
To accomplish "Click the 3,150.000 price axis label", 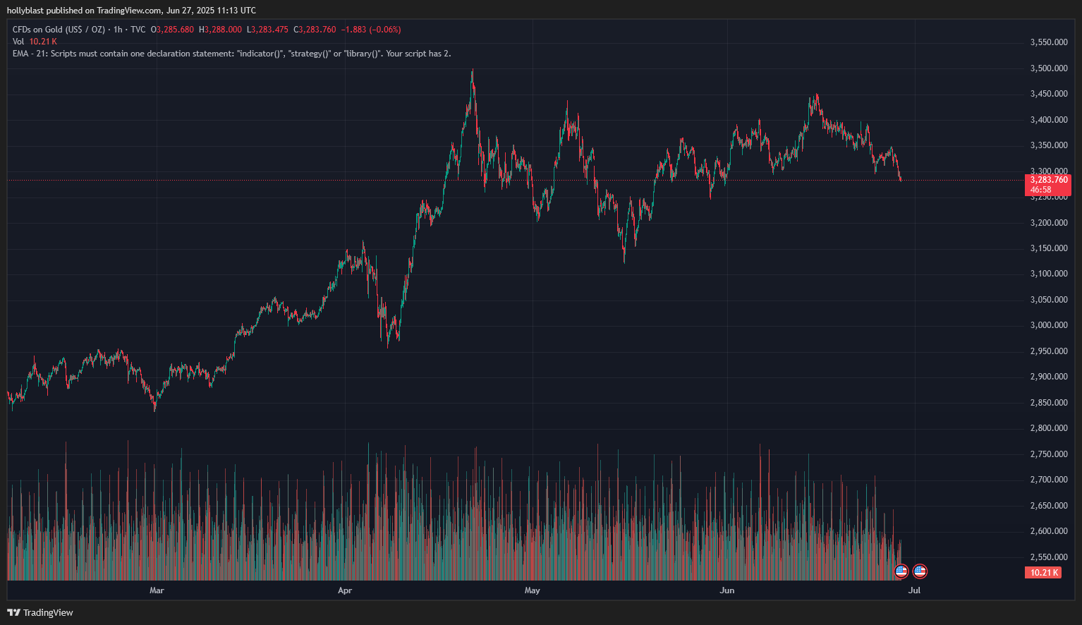I will tap(1049, 248).
